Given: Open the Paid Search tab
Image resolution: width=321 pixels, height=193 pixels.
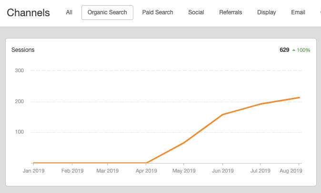Looking at the screenshot, I should point(158,12).
